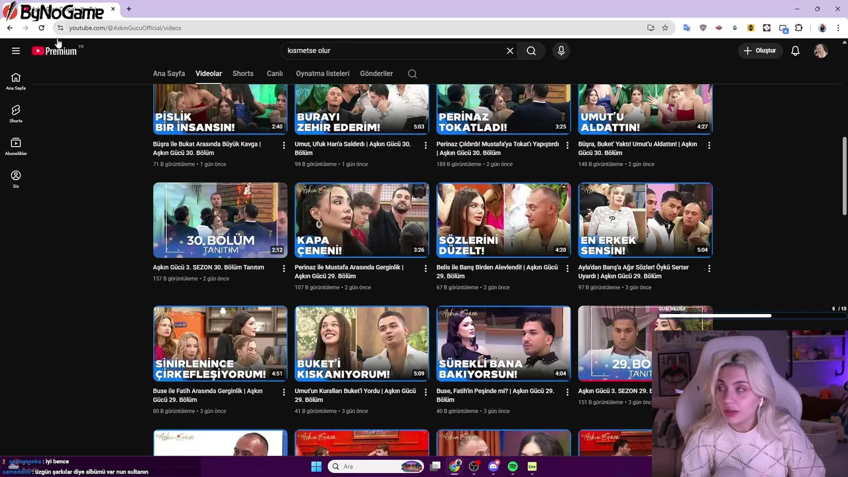Open Shorts in the left sidebar
This screenshot has width=848, height=477.
(x=16, y=114)
